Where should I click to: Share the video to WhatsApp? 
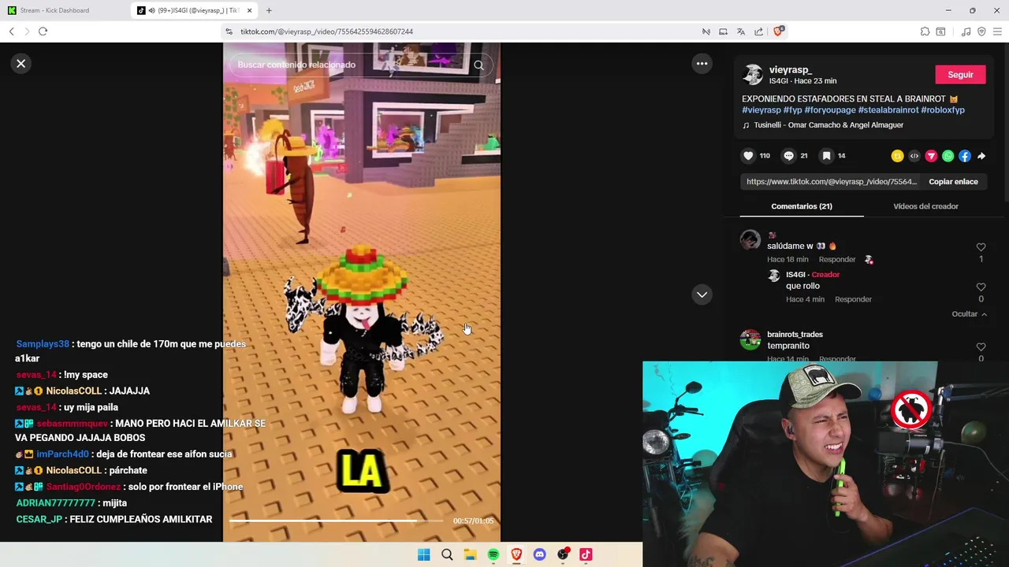[948, 156]
